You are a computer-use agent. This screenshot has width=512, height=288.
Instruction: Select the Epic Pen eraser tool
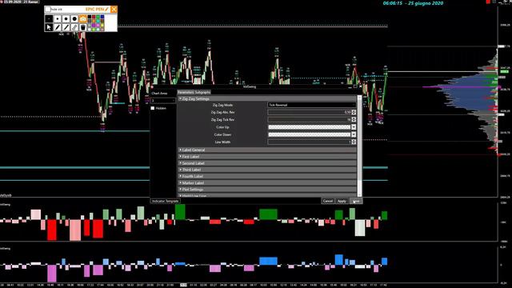74,27
